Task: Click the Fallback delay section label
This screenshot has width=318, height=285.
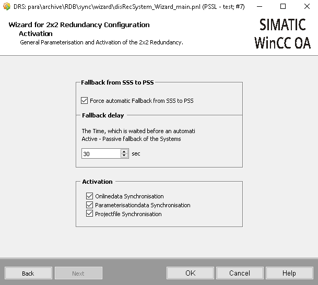Action: click(103, 115)
